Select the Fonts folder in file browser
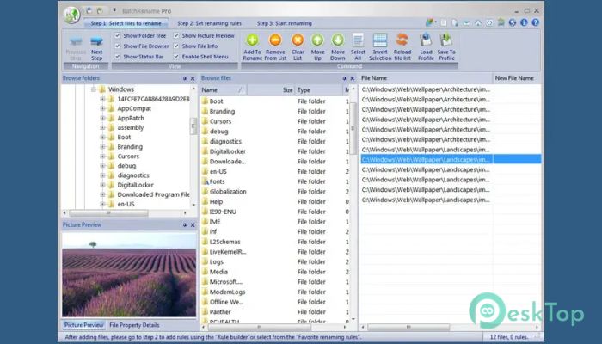 (217, 181)
